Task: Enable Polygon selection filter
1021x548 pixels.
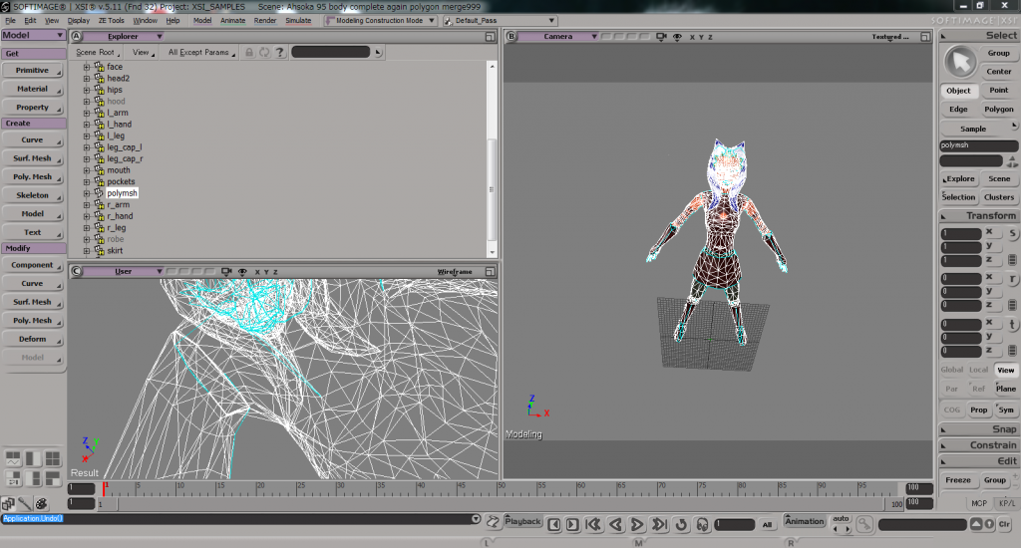Action: pyautogui.click(x=999, y=109)
